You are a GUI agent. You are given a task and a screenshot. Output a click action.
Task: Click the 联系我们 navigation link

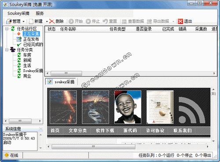pos(183,130)
